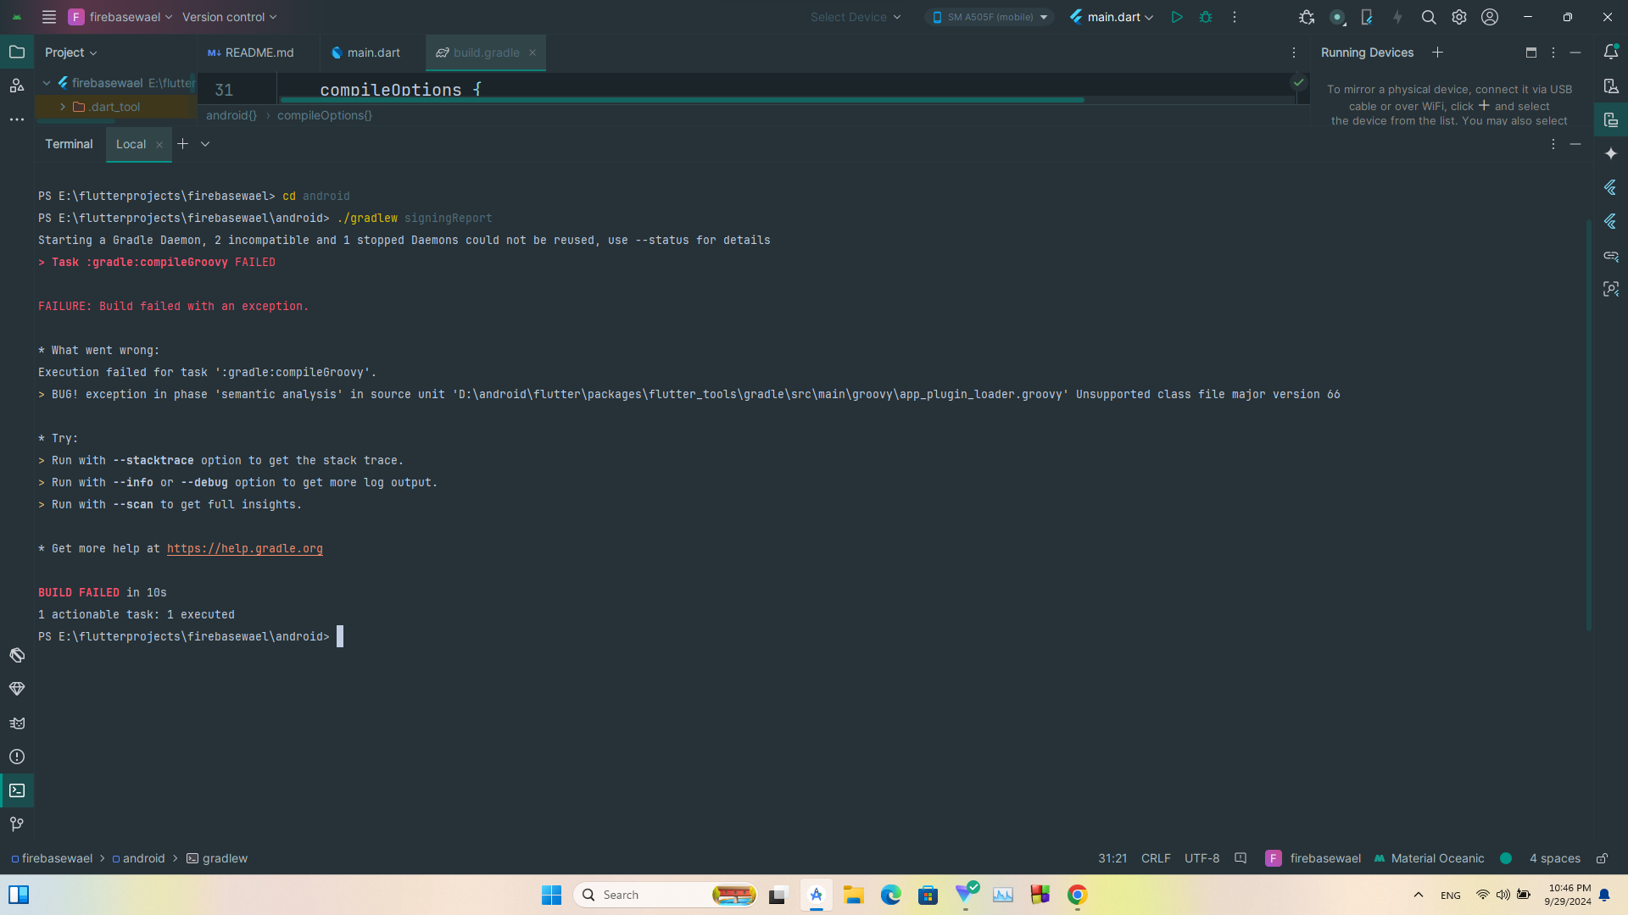Open the Problems tool window icon
Viewport: 1628px width, 915px height.
[x=17, y=757]
